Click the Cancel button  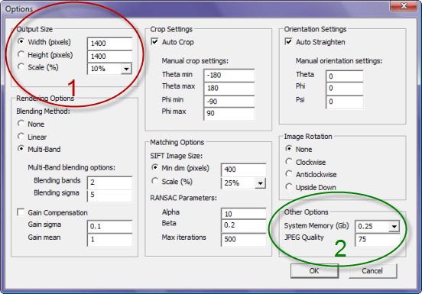pos(372,270)
